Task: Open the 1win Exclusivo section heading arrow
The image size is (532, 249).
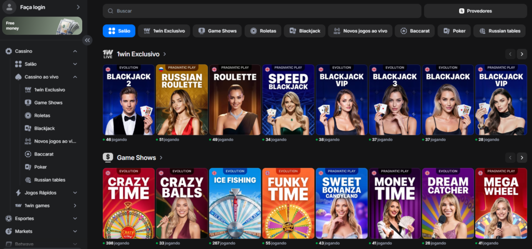Action: 165,54
